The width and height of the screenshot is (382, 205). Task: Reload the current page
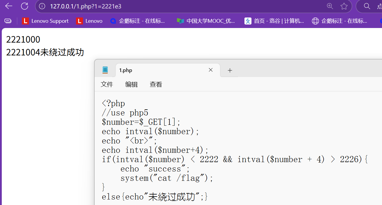(x=25, y=6)
